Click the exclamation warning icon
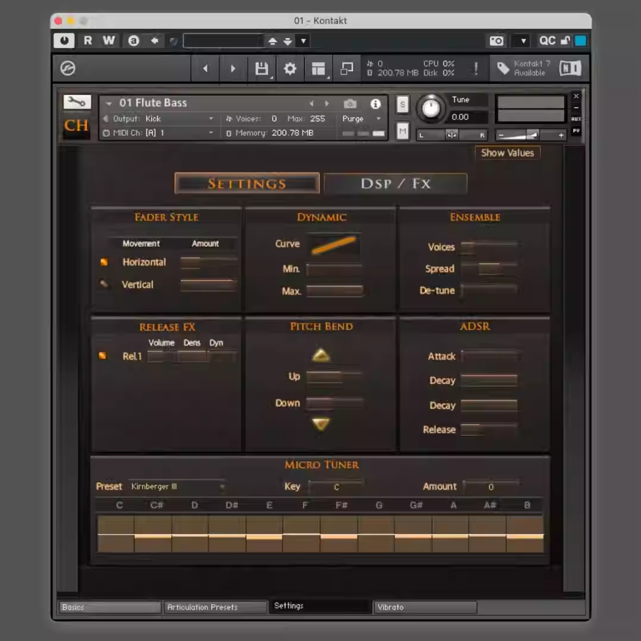The image size is (641, 641). point(476,68)
